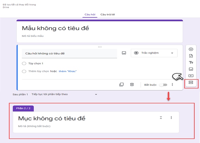Collapse section Mục không có tiêu đề
The height and width of the screenshot is (143, 200).
[161, 118]
